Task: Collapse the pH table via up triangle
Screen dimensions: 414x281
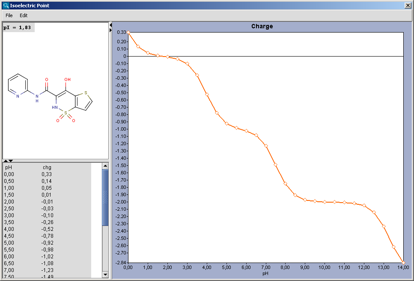Action: click(x=5, y=161)
